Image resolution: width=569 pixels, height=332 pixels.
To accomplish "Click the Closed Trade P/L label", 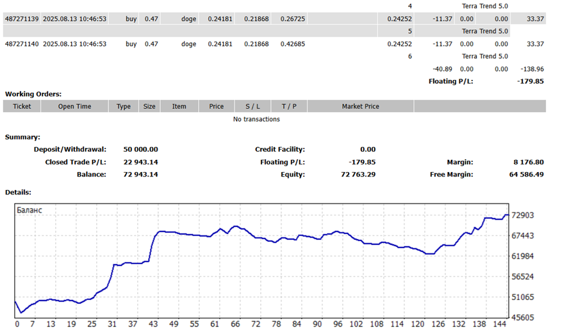I will [76, 162].
